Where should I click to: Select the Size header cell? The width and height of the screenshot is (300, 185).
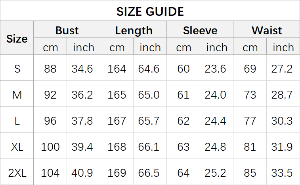tap(17, 39)
